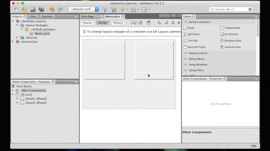This screenshot has width=270, height=151.
Task: Pick the Scroll Pane component from the Palette
Action: click(229, 34)
